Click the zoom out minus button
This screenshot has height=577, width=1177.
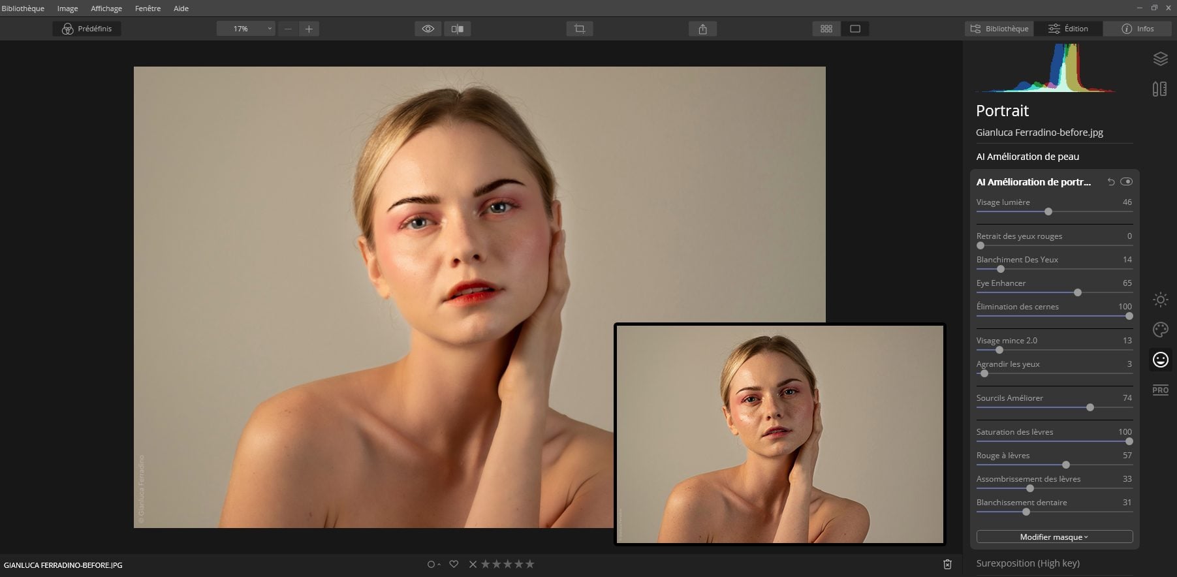(x=288, y=29)
